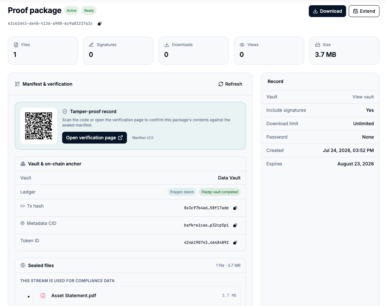Click the Signatures pen icon

point(91,45)
